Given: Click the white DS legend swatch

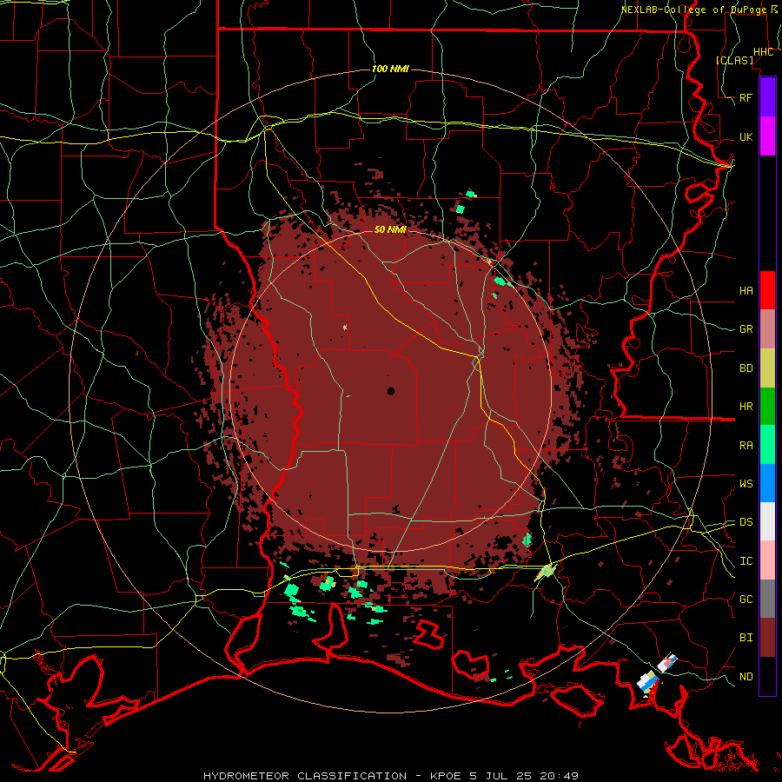Looking at the screenshot, I should pyautogui.click(x=767, y=521).
